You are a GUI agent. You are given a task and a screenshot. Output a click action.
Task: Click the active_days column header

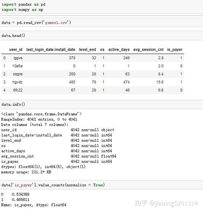pos(119,50)
